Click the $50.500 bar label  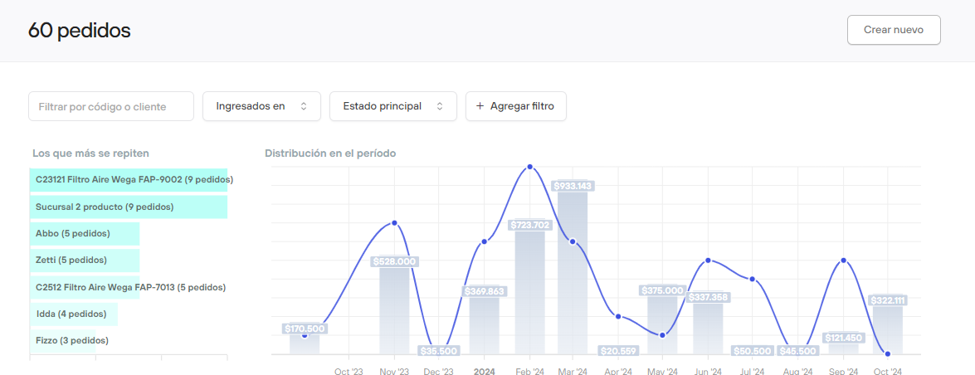coord(753,351)
